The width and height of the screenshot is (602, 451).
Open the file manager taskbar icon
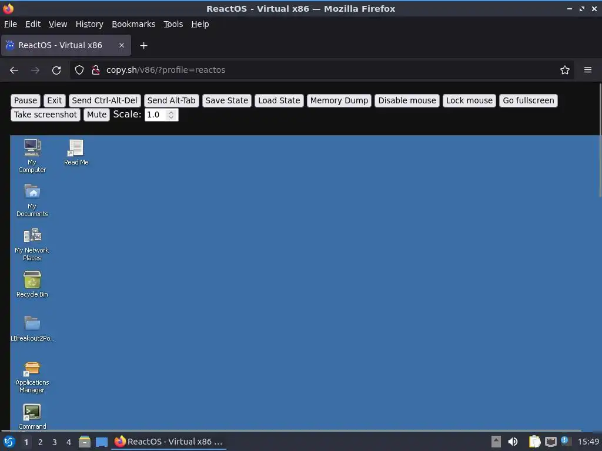click(85, 442)
